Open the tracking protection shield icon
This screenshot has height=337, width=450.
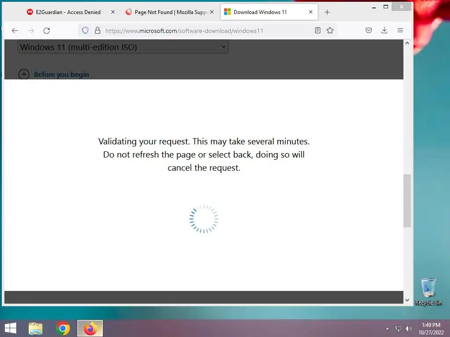[85, 30]
